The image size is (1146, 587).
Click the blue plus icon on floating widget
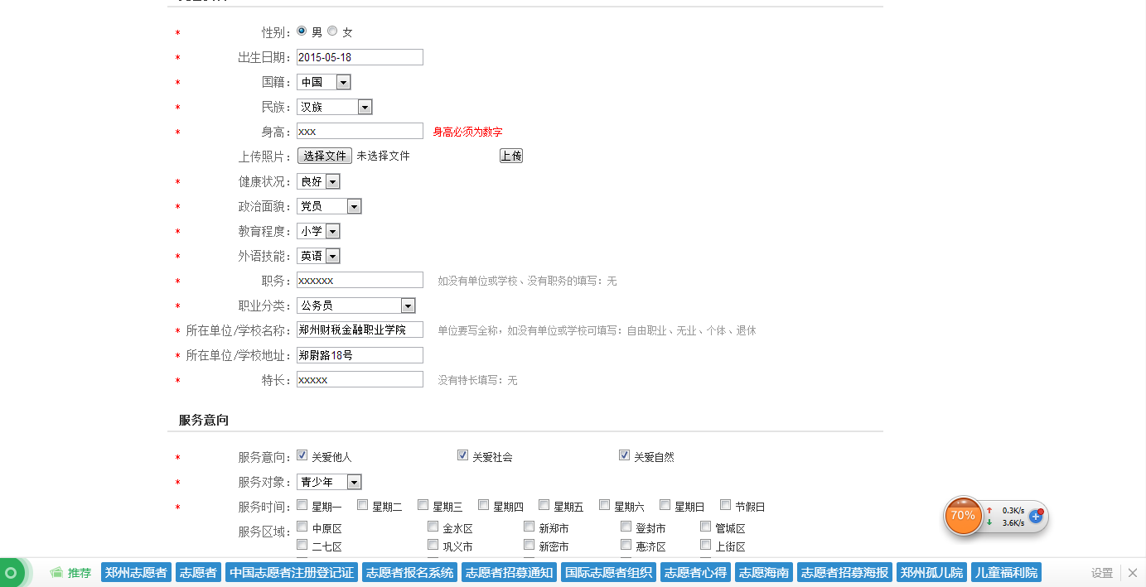tap(1036, 516)
